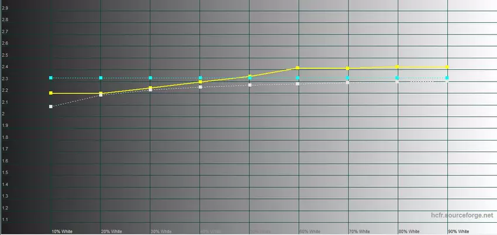The width and height of the screenshot is (497, 235).
Task: Select the yellow marker at 30% White
Action: point(151,88)
